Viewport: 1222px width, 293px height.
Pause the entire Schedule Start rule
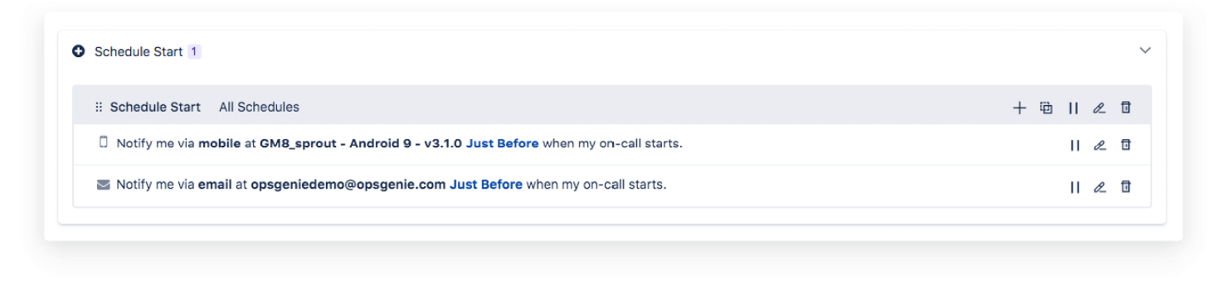1073,108
